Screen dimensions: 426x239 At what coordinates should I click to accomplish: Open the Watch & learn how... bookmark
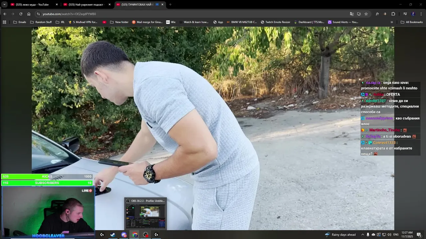click(194, 22)
